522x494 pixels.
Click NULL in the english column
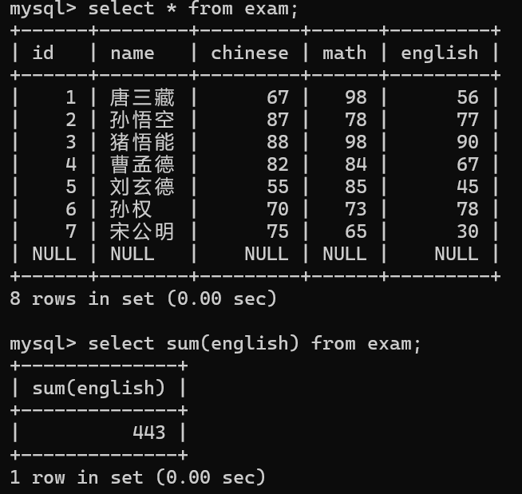coord(456,254)
